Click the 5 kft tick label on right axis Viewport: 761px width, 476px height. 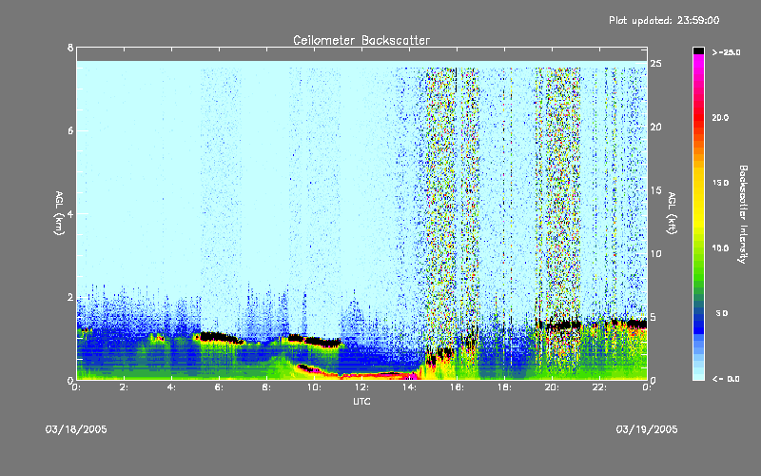pyautogui.click(x=654, y=317)
